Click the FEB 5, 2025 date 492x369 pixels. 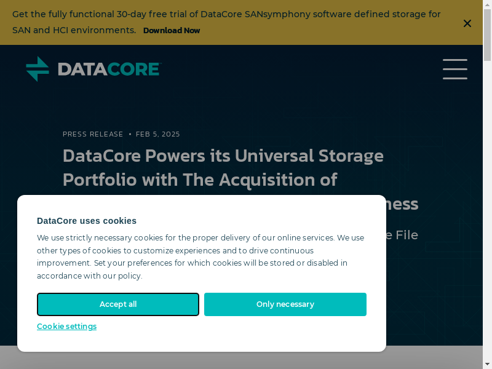tap(158, 134)
